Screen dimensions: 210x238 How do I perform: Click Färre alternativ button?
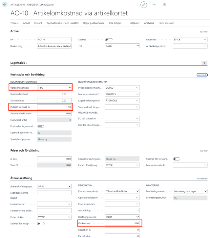click(x=166, y=23)
